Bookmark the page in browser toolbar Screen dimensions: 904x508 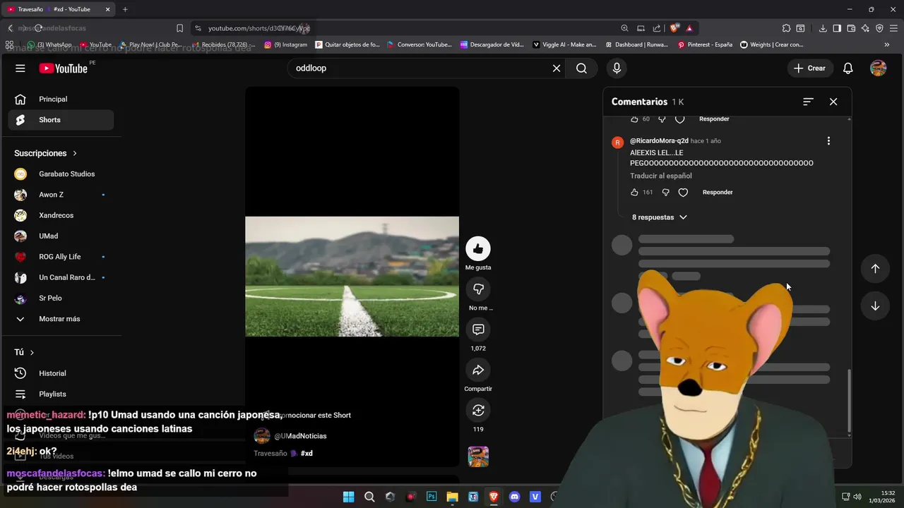[x=179, y=28]
